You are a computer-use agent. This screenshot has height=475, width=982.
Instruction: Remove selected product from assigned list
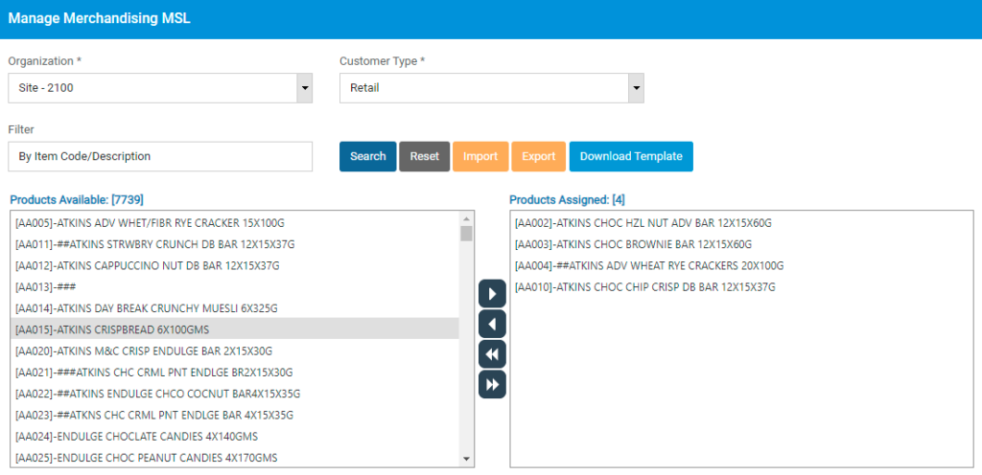click(492, 324)
